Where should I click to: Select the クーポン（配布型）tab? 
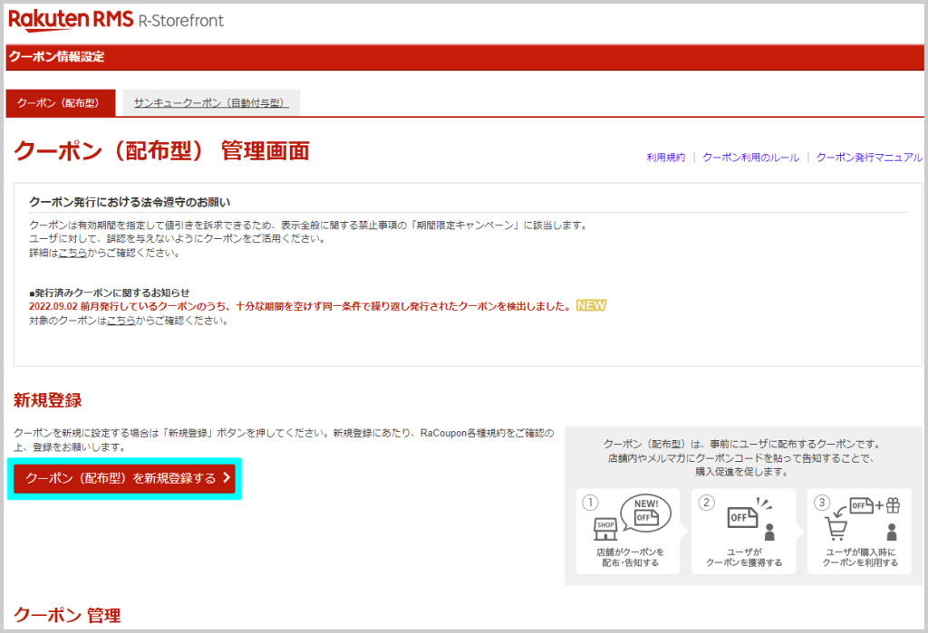click(60, 102)
